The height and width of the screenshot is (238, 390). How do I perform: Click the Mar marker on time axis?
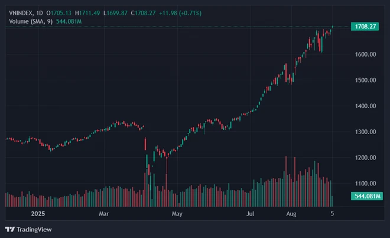point(104,213)
